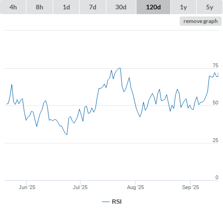Image resolution: width=223 pixels, height=214 pixels.
Task: Select the active 120d range tab
Action: 153,7
